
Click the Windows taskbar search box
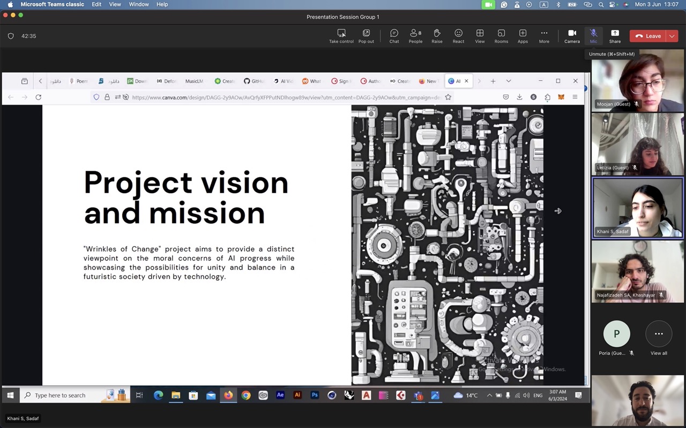tap(75, 395)
